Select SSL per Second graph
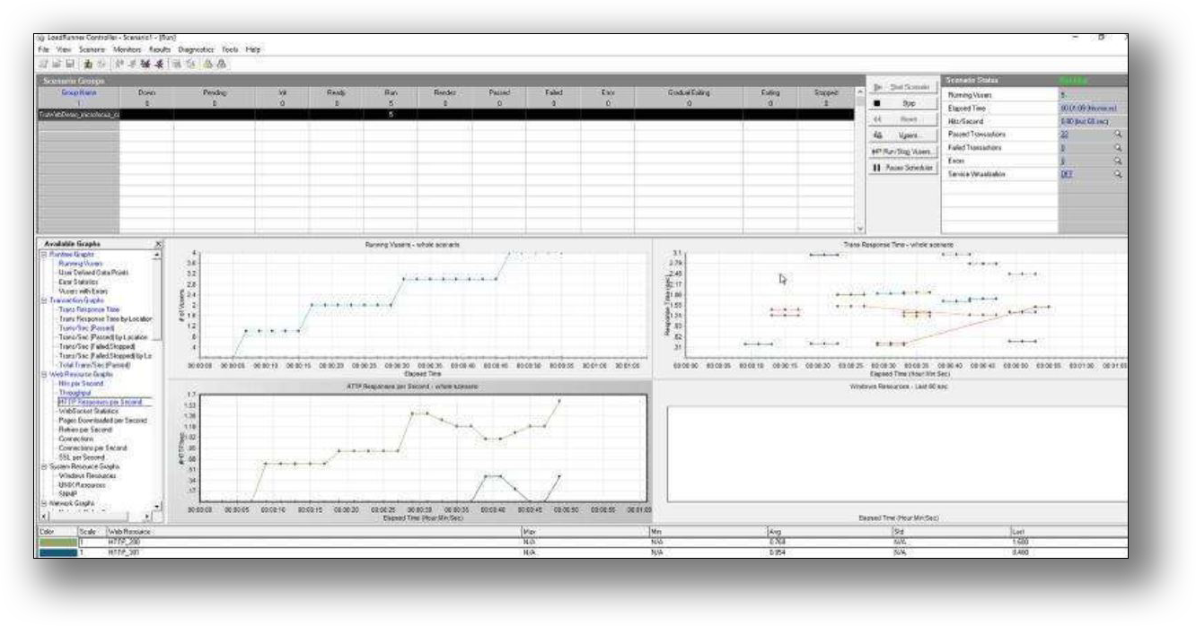This screenshot has height=626, width=1196. 81,456
